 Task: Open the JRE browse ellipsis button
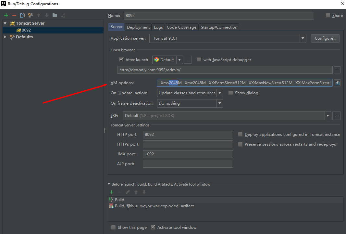click(x=337, y=116)
